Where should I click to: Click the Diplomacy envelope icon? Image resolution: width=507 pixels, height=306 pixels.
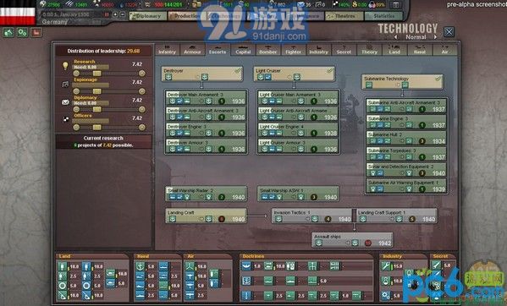(x=65, y=102)
